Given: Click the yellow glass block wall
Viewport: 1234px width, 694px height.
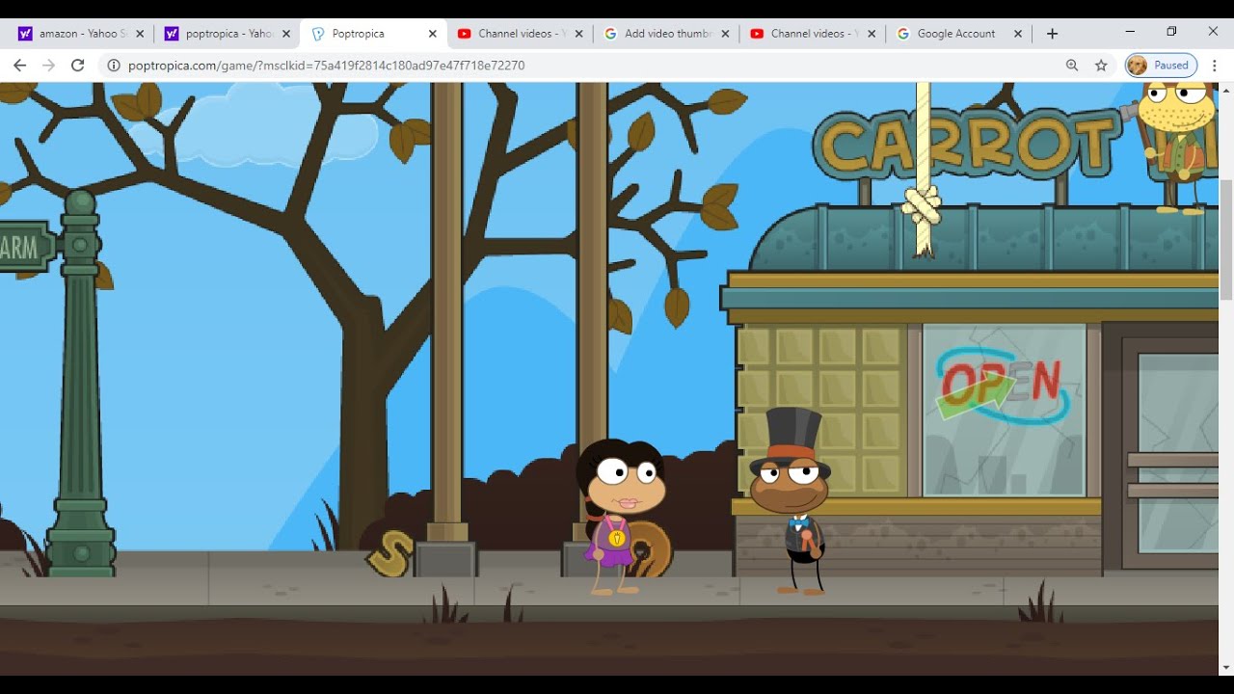Looking at the screenshot, I should coord(820,410).
